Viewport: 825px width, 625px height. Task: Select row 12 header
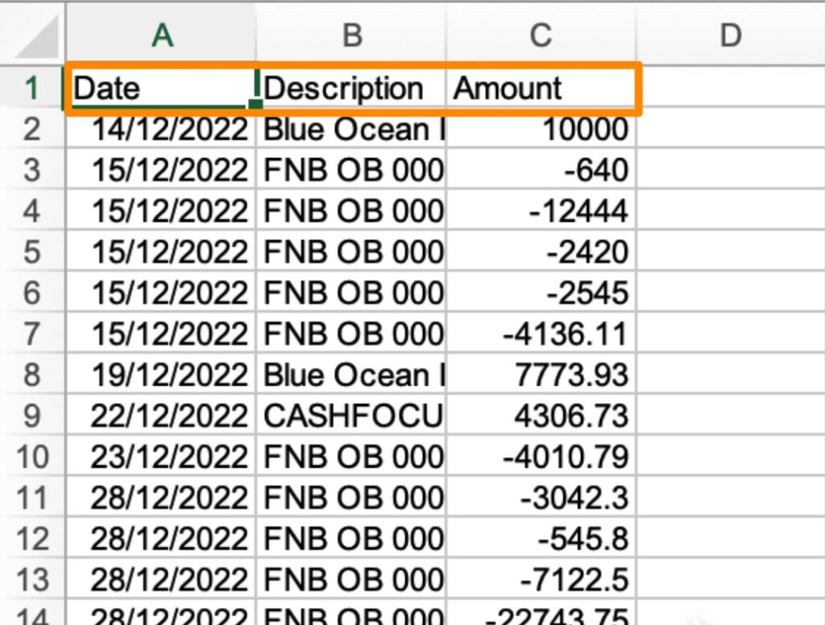[x=32, y=539]
